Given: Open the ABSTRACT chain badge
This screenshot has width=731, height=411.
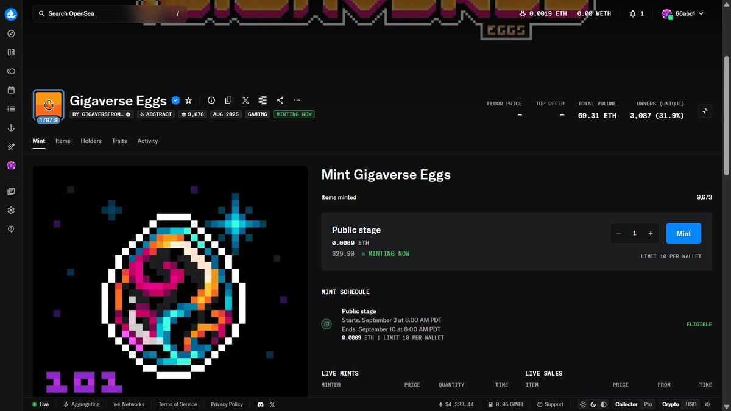Looking at the screenshot, I should [156, 114].
